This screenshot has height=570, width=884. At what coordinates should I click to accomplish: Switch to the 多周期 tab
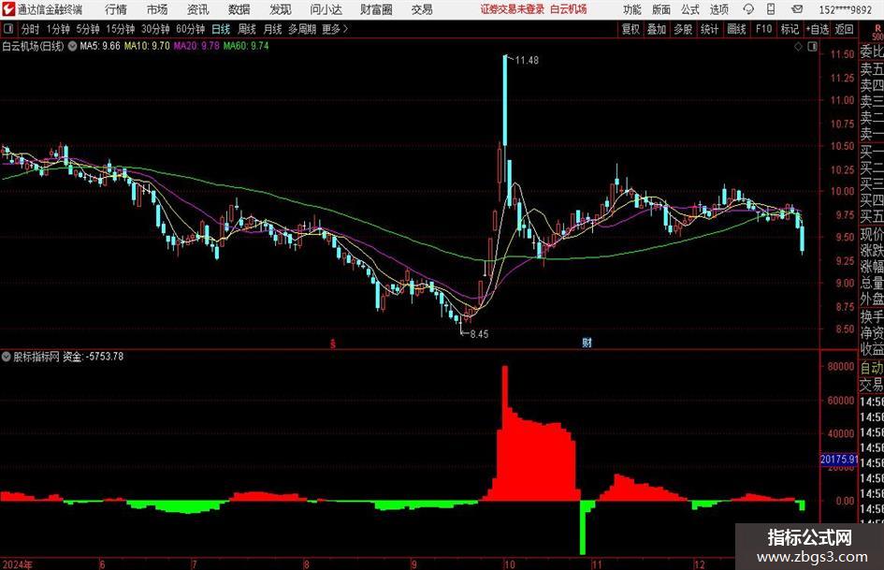click(301, 29)
